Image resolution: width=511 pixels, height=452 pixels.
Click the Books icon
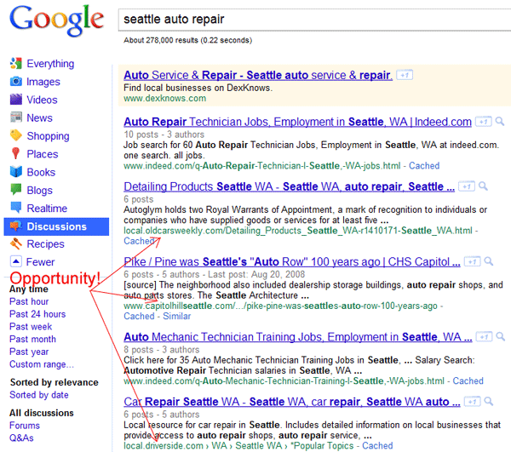16,172
